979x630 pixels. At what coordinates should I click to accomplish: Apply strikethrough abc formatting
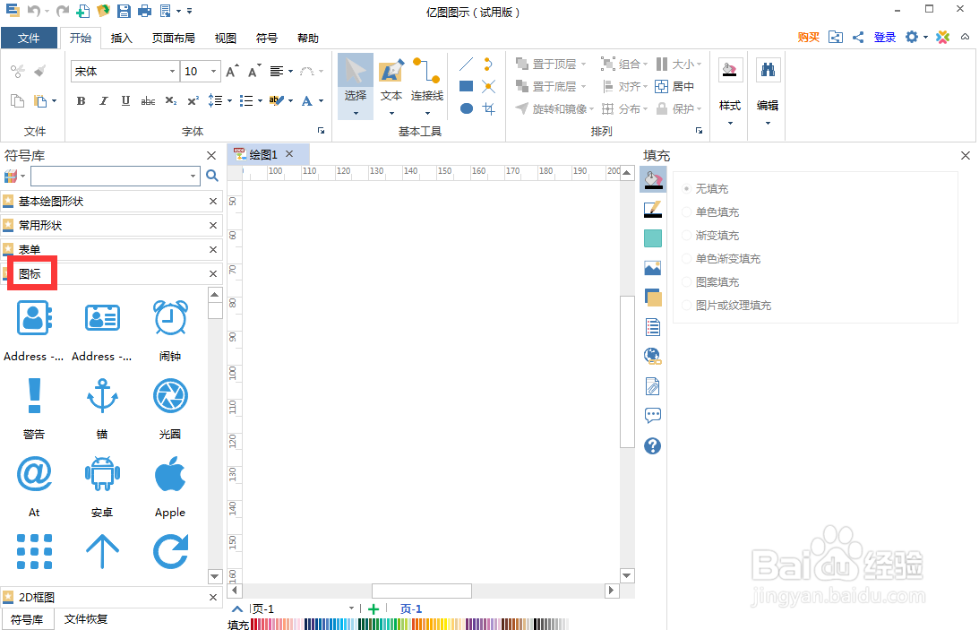[148, 100]
